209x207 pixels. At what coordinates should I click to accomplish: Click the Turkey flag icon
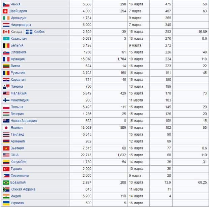(x=6, y=169)
